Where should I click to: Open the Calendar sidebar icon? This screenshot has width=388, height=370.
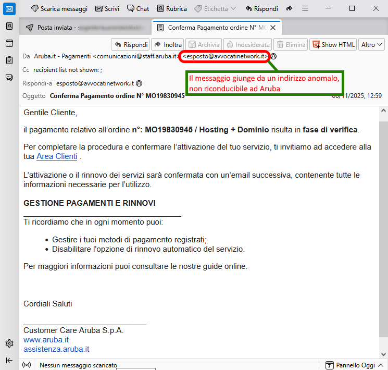9,43
